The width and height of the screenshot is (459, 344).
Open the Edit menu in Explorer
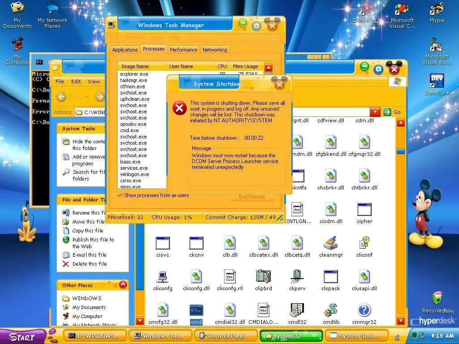point(76,82)
